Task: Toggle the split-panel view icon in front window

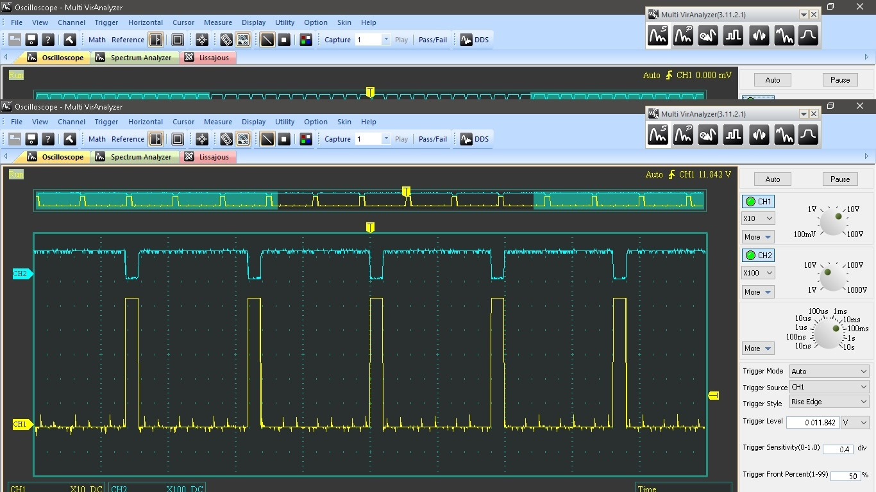Action: click(x=156, y=139)
